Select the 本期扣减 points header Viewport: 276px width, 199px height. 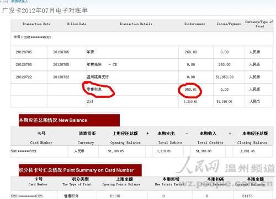click(x=214, y=181)
